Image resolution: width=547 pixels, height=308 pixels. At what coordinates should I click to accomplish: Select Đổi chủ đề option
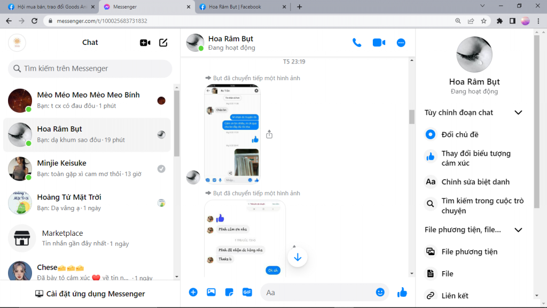(x=460, y=135)
